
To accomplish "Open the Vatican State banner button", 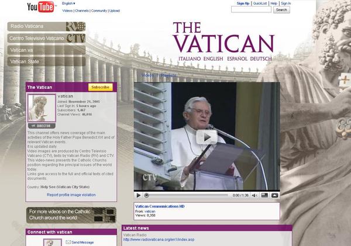I will coord(46,61).
